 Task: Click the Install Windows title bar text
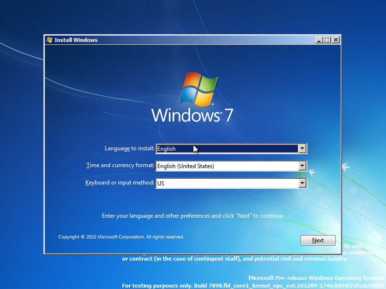pos(76,40)
